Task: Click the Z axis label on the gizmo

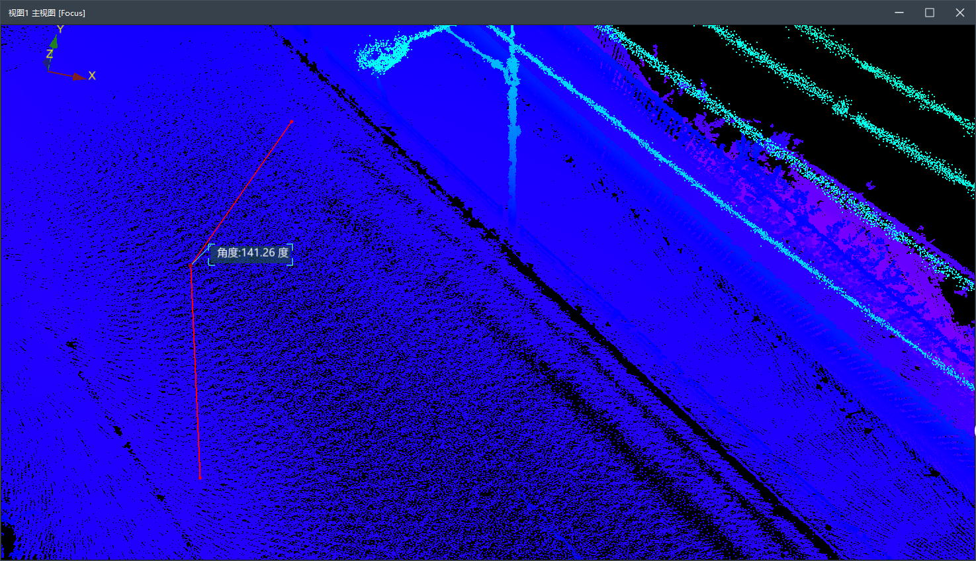Action: [50, 55]
